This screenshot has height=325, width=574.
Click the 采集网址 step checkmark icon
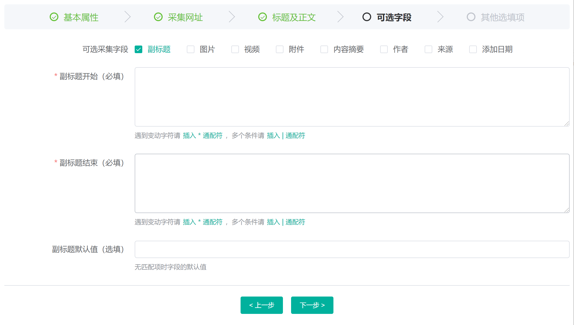(x=158, y=17)
